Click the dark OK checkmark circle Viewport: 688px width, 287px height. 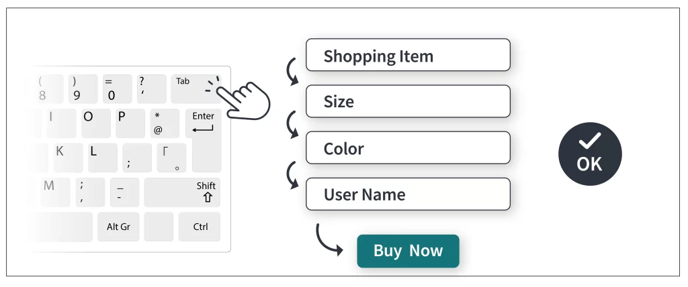tap(590, 154)
